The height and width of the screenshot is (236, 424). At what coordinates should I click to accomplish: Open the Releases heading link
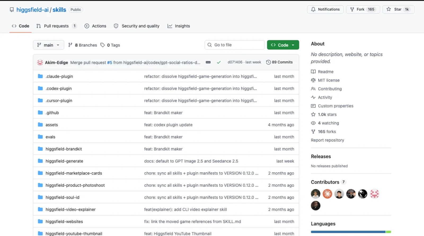321,156
